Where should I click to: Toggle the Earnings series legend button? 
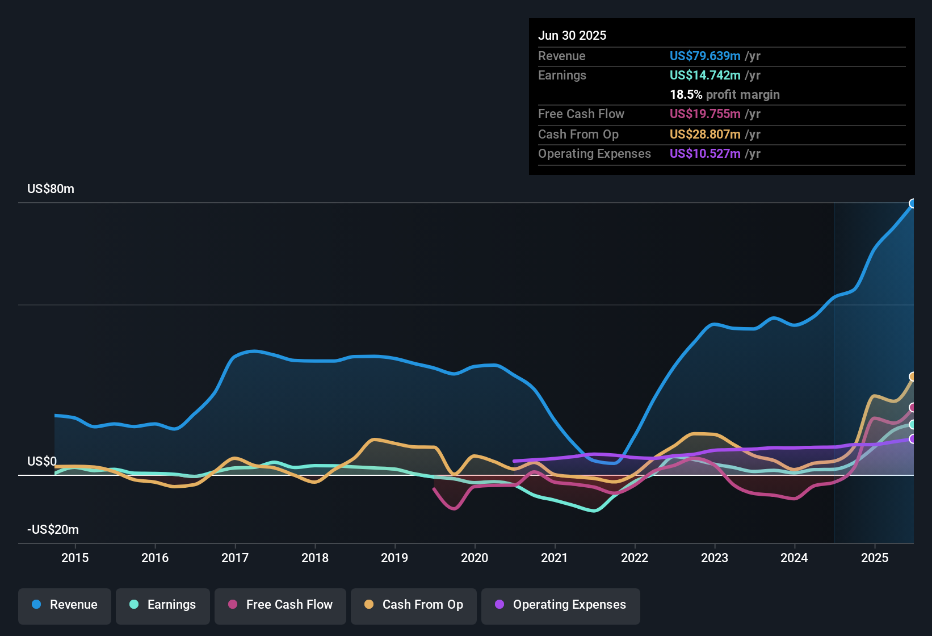163,605
